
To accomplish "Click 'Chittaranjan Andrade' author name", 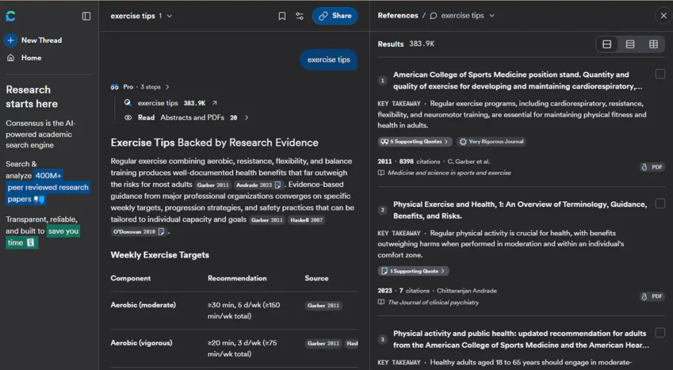I will tap(467, 290).
